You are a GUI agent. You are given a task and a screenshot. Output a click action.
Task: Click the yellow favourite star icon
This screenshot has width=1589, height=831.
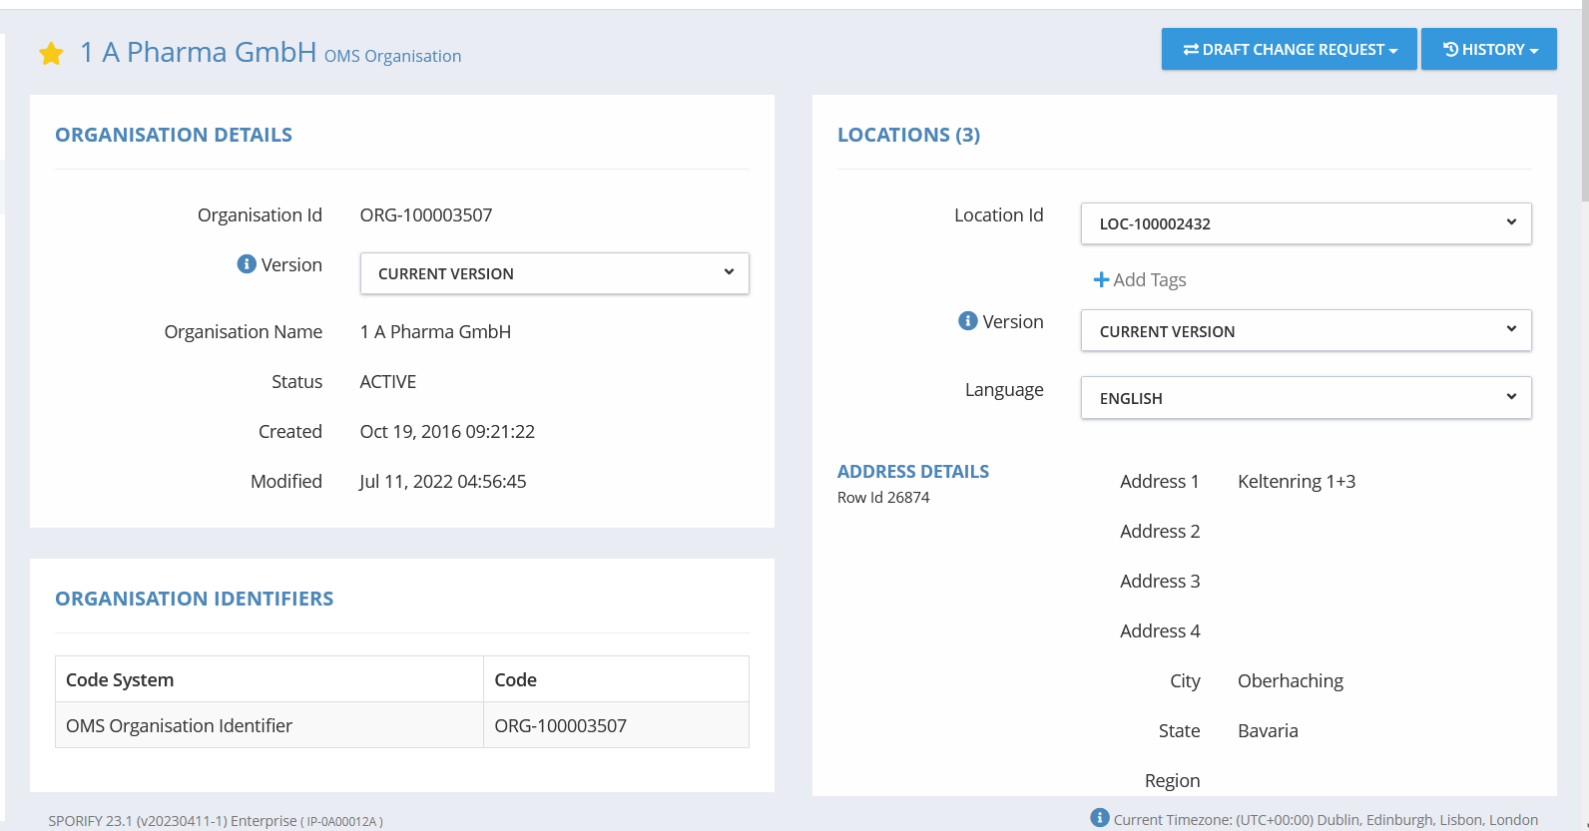pyautogui.click(x=51, y=54)
